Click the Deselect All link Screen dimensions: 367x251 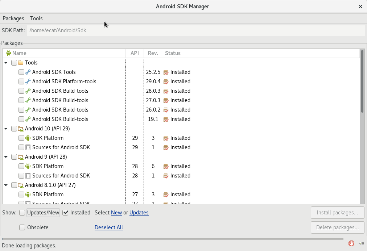point(109,227)
